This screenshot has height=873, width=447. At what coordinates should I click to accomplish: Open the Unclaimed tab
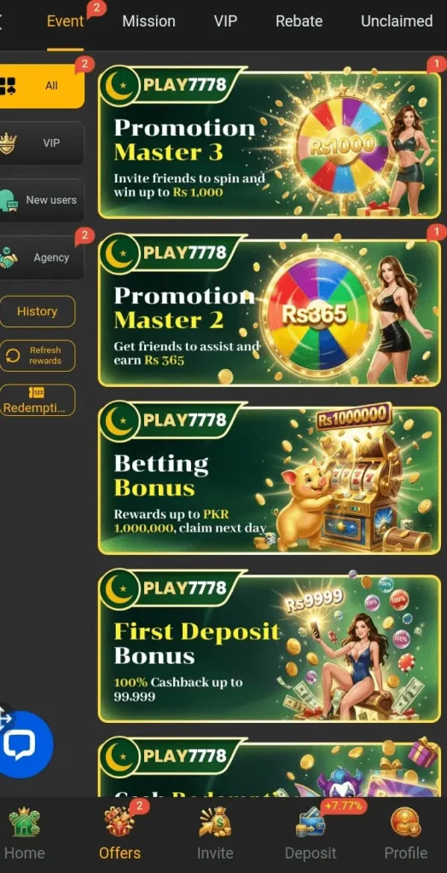[397, 21]
